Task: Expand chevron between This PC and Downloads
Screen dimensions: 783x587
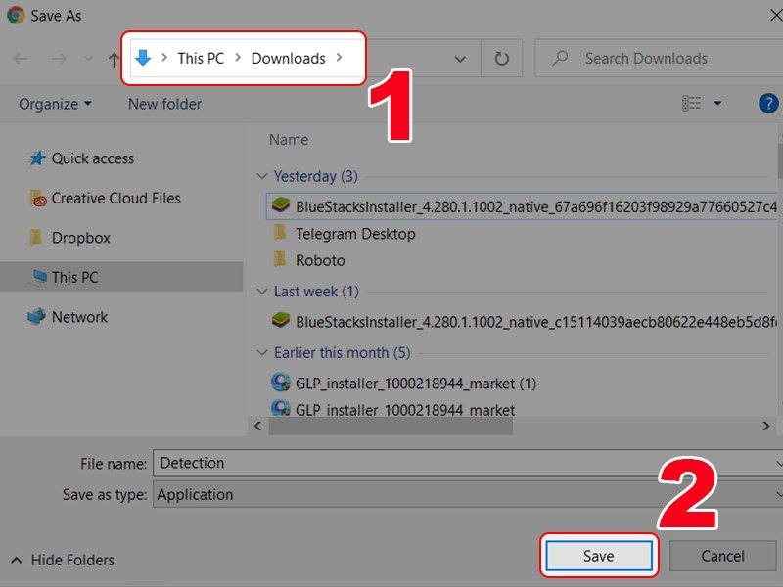Action: click(238, 58)
